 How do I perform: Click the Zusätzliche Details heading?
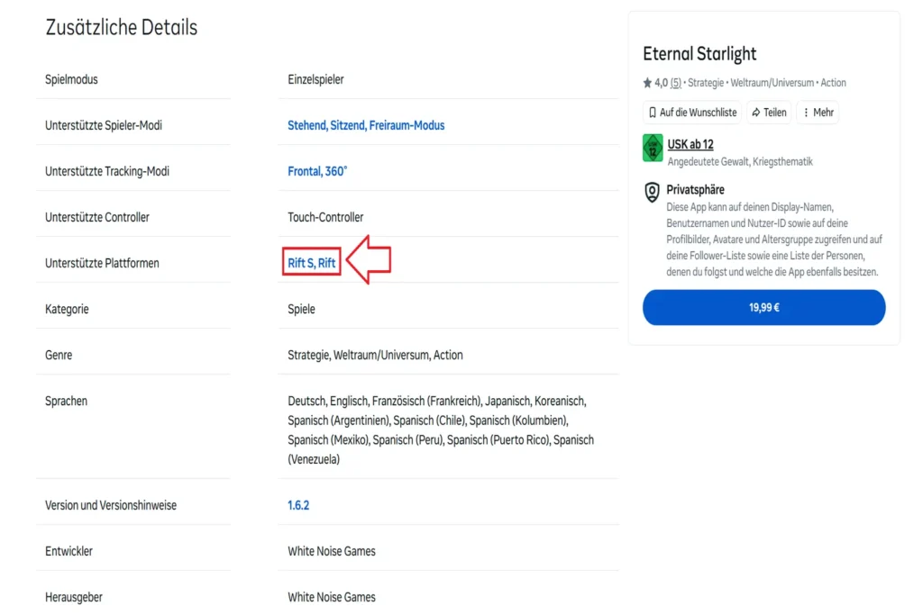tap(122, 27)
